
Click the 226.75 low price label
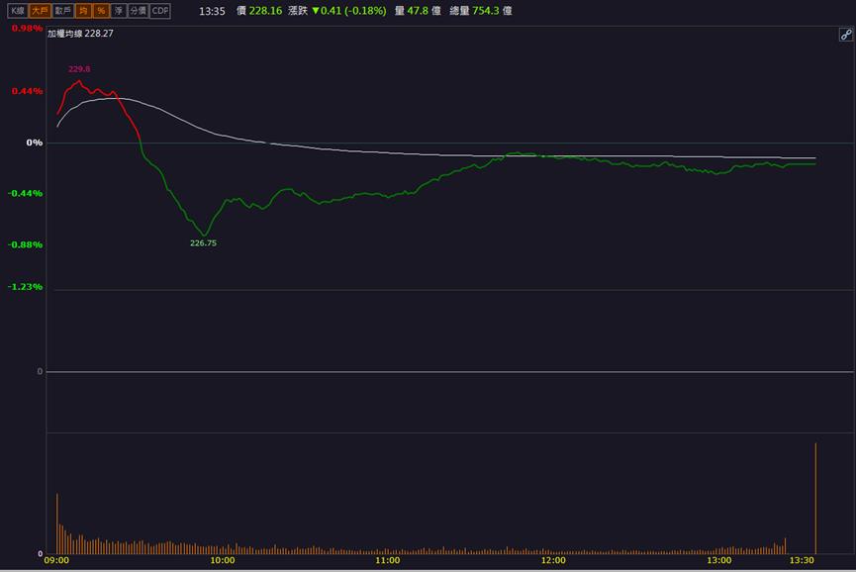[203, 242]
